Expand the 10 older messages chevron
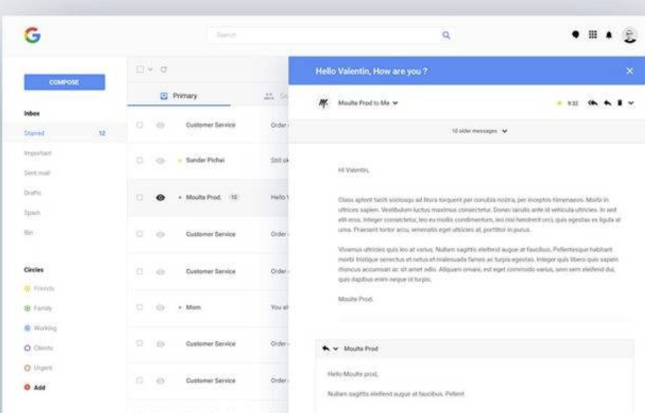Screen dimensions: 645x413 [x=505, y=131]
